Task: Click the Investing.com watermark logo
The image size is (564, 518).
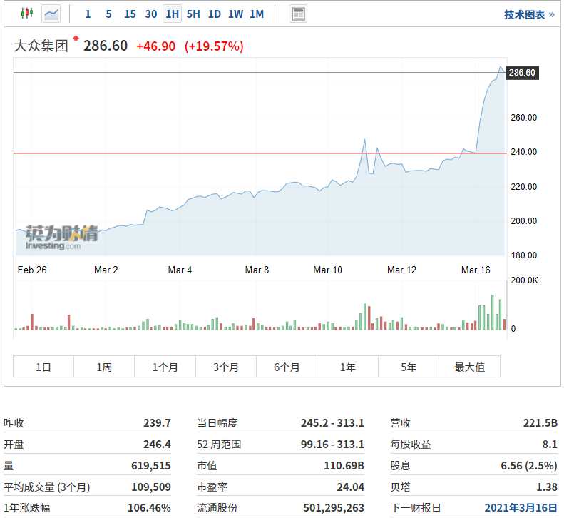Action: [61, 238]
